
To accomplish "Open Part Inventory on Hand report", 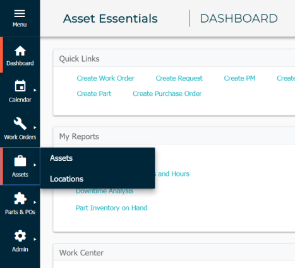I will tap(112, 208).
